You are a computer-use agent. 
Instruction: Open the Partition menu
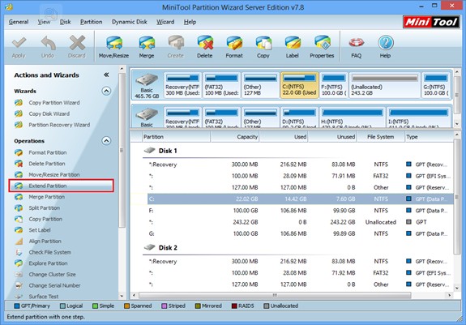pos(92,22)
